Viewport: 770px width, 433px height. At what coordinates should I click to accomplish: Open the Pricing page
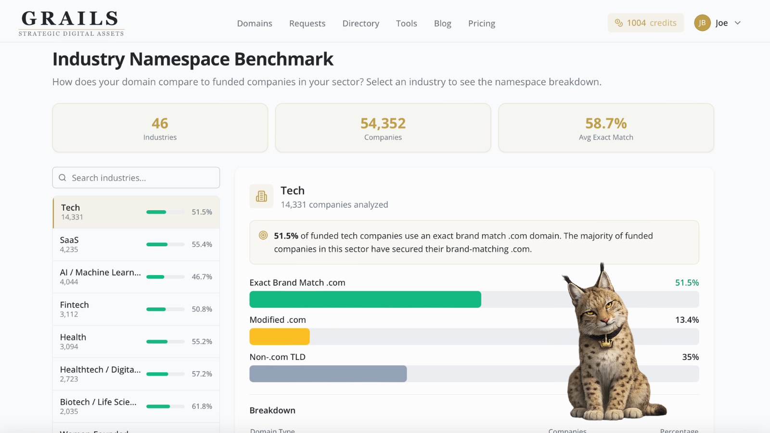[x=482, y=24]
